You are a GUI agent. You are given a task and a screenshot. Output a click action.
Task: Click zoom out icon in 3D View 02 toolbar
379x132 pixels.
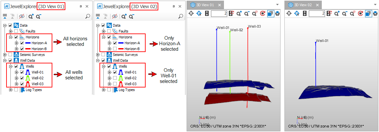coord(345,14)
